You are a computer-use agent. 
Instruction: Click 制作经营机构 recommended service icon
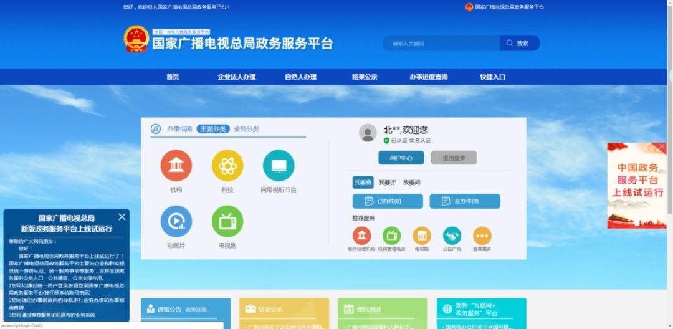[361, 236]
